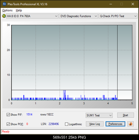
Task: Click the LSN value 2298496
Action: coord(54,124)
